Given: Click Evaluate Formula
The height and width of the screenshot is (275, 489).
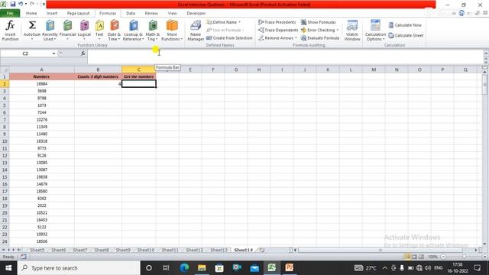Looking at the screenshot, I should tap(320, 37).
